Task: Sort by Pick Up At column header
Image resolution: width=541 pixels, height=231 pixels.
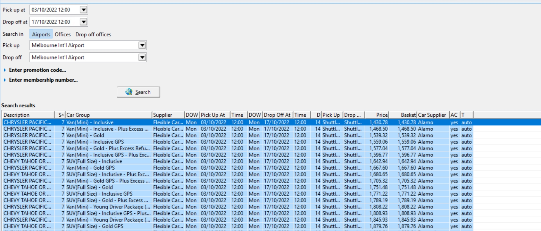Action: 215,115
